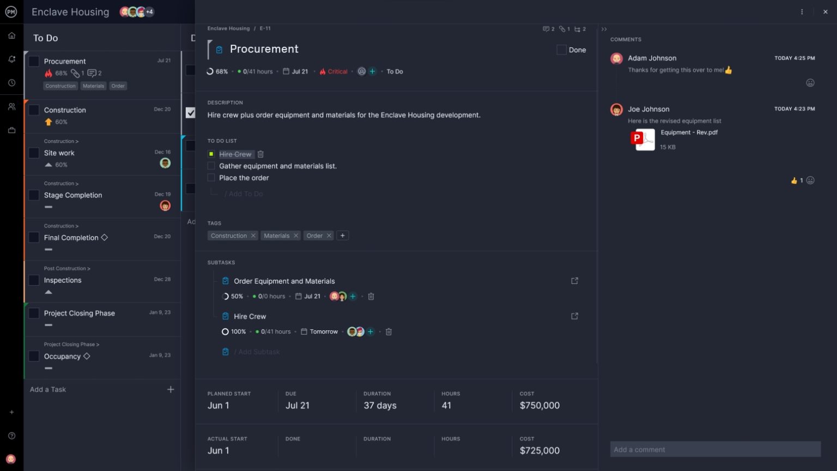Check Gather equipment and materials list item
Viewport: 837px width, 471px height.
(x=211, y=166)
